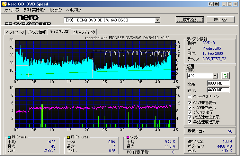Click the save screenshot floppy icon

[216, 4]
